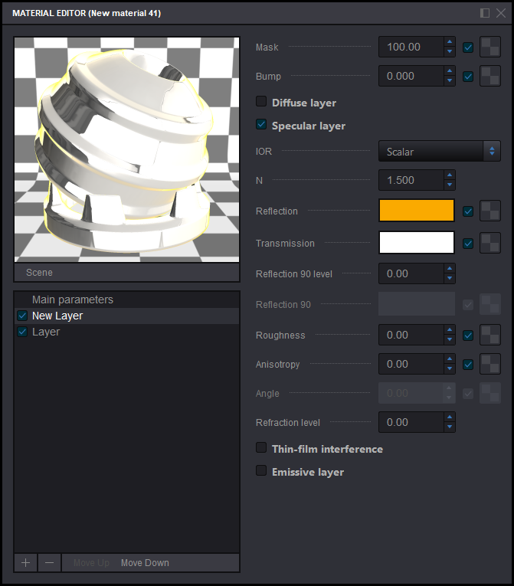Increase Mask value with up arrow
The height and width of the screenshot is (586, 514).
pyautogui.click(x=450, y=42)
